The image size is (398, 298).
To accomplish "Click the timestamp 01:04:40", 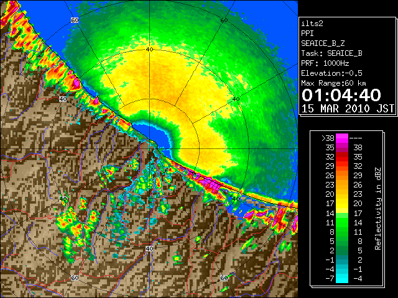I will [341, 95].
